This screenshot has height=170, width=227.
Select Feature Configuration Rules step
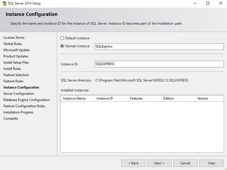pos(24,106)
